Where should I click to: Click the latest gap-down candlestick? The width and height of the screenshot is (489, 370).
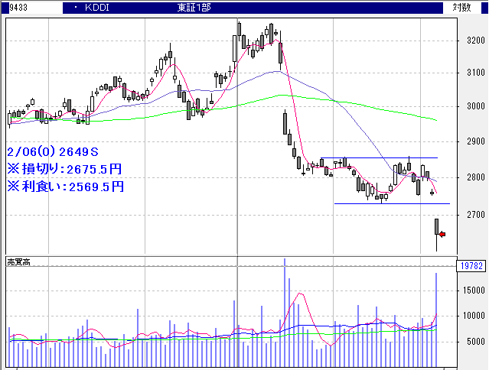(x=437, y=227)
